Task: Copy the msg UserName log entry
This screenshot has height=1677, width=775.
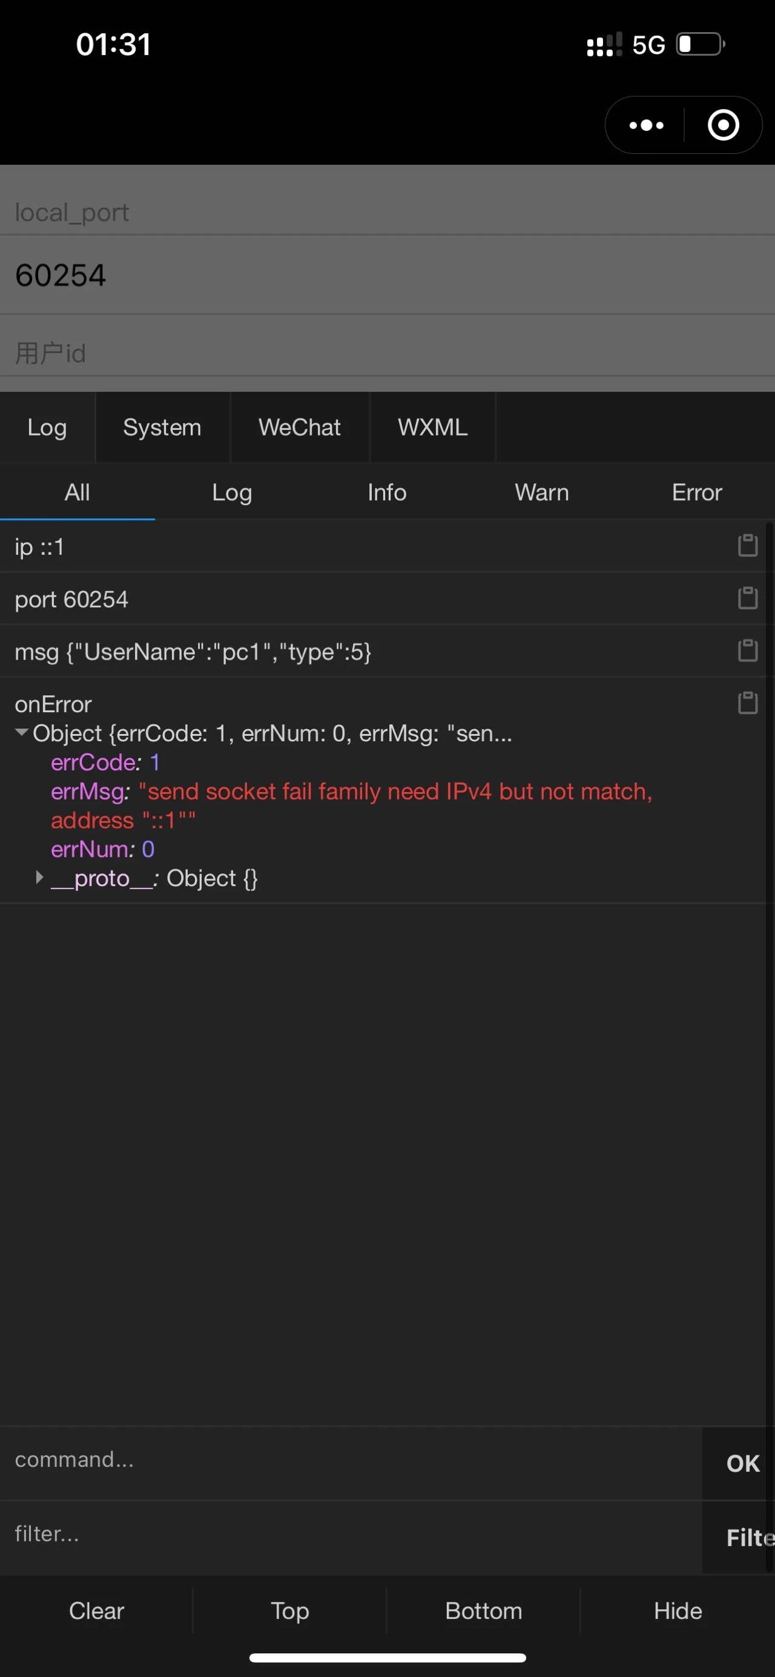Action: click(747, 650)
